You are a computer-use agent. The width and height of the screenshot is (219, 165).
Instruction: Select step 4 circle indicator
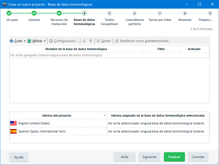(x=84, y=13)
